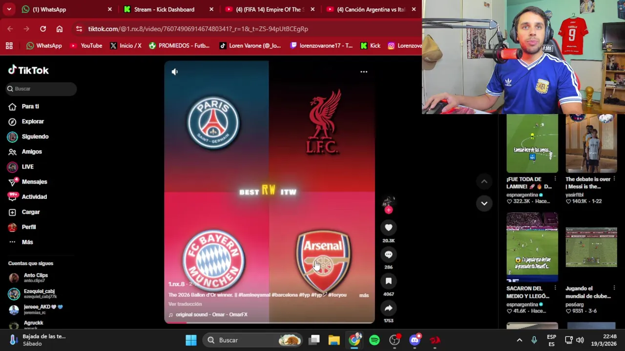This screenshot has width=625, height=351.
Task: Click the browser address bar URL
Action: coord(198,29)
